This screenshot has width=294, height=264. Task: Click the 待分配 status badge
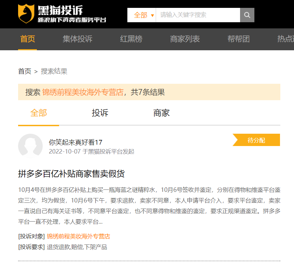point(256,140)
